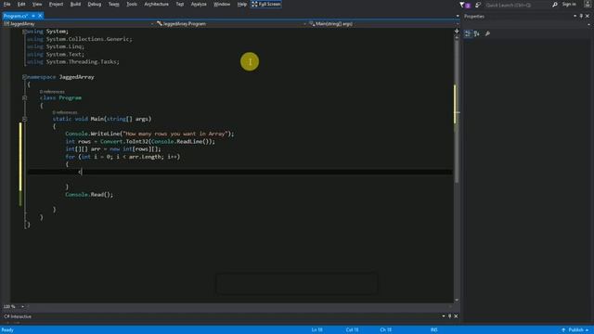Click the account avatar icon
The width and height of the screenshot is (594, 334).
click(x=588, y=4)
